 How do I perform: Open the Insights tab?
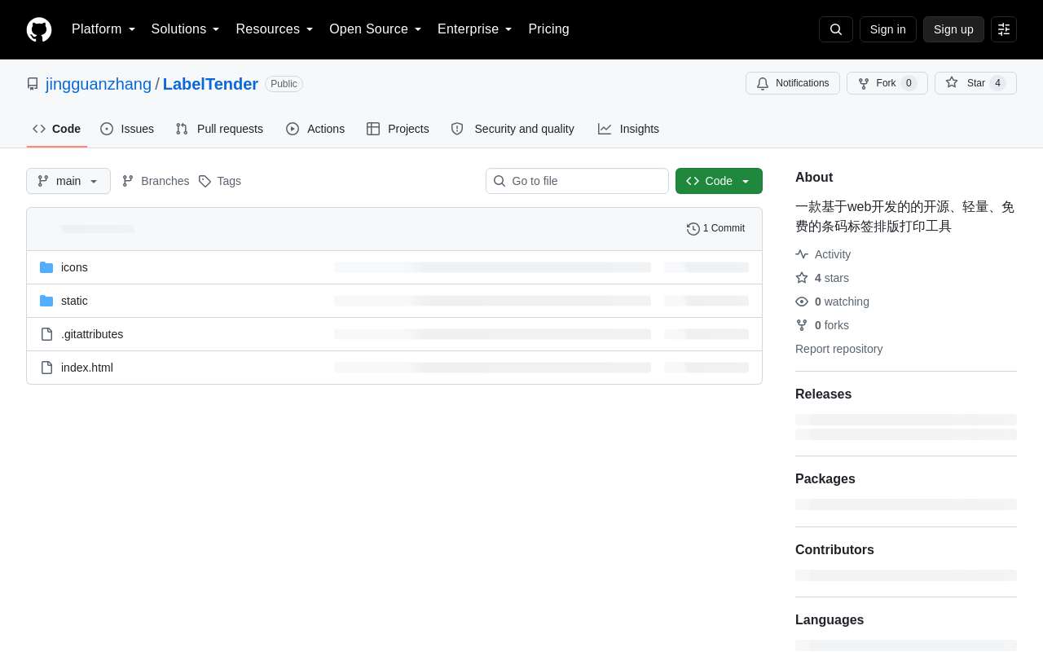pos(628,129)
